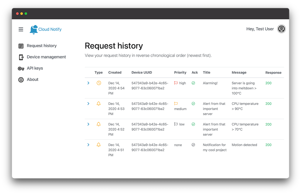Click the 200 response in first row
This screenshot has height=194, width=301.
click(268, 83)
